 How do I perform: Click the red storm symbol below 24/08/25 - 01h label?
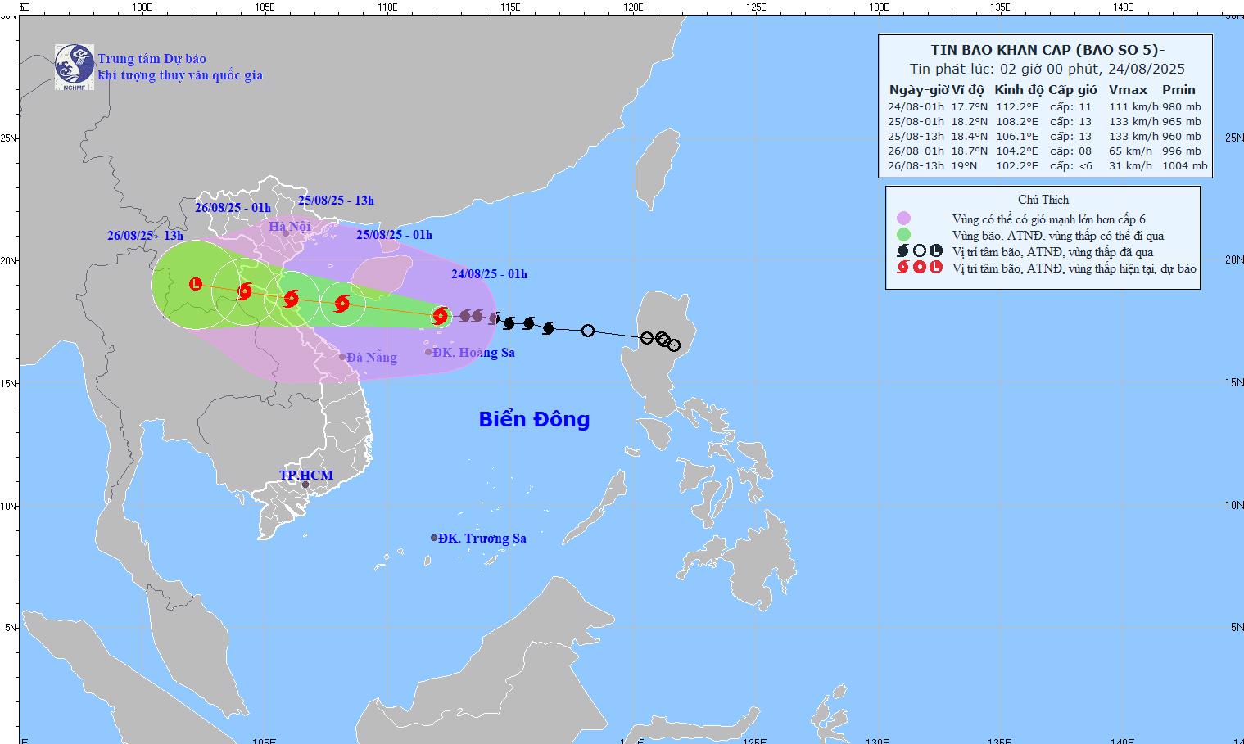(441, 315)
